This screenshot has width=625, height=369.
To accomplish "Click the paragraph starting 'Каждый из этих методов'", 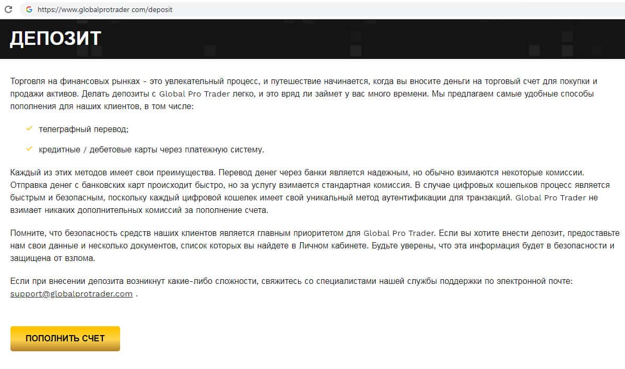I will pyautogui.click(x=310, y=191).
